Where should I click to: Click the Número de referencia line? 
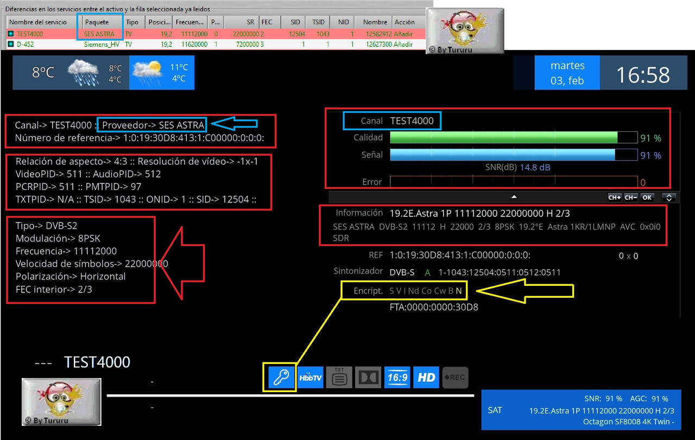coord(140,138)
